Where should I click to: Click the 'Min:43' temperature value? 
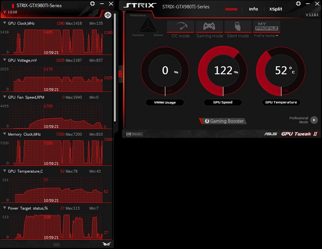tap(95, 171)
